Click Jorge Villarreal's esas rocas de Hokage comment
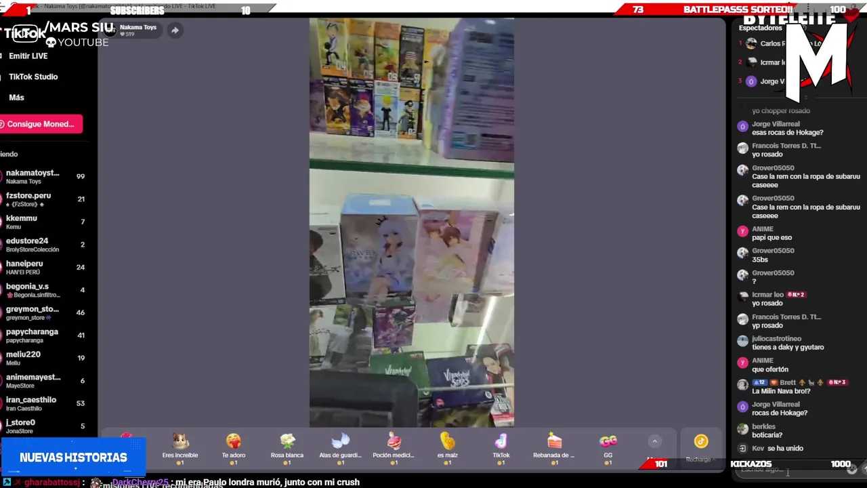The height and width of the screenshot is (488, 867). [x=787, y=133]
